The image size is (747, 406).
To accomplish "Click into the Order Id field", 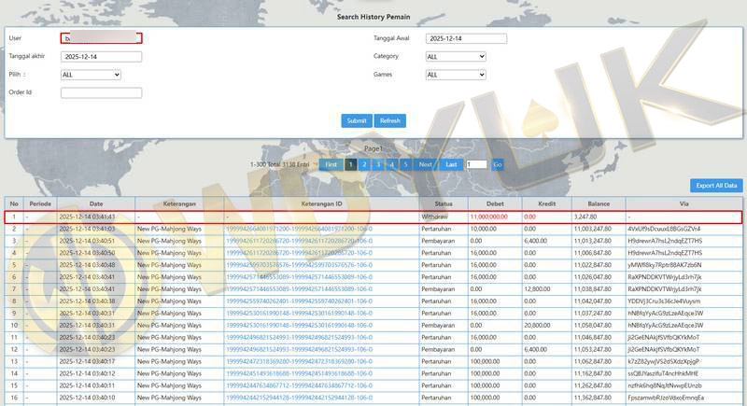I will [x=101, y=92].
